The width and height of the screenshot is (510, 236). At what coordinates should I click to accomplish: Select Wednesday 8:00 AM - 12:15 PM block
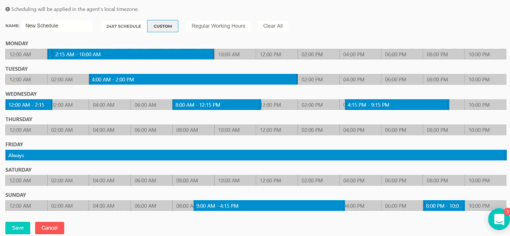coord(216,105)
